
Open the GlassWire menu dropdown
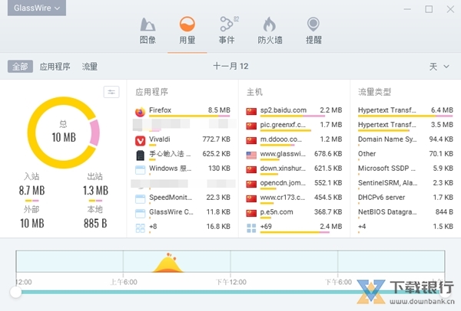point(37,8)
